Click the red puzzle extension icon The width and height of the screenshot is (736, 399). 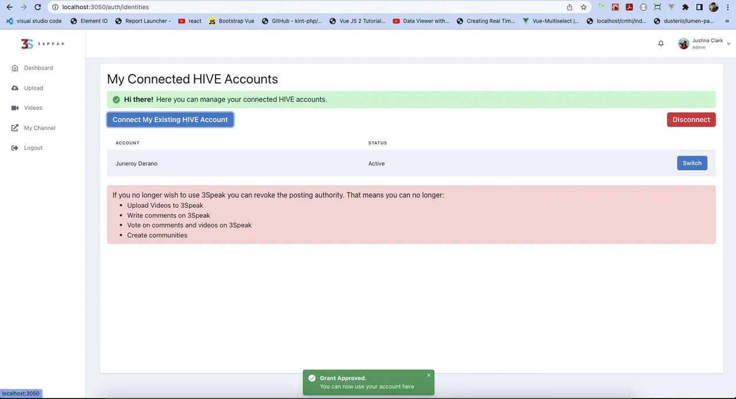615,7
